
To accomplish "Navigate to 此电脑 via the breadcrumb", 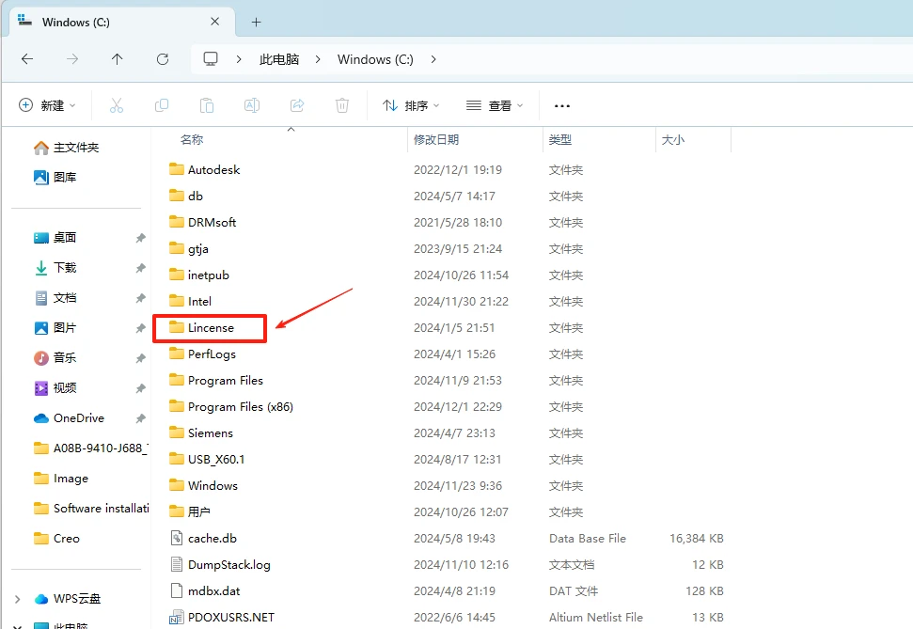I will [x=279, y=58].
